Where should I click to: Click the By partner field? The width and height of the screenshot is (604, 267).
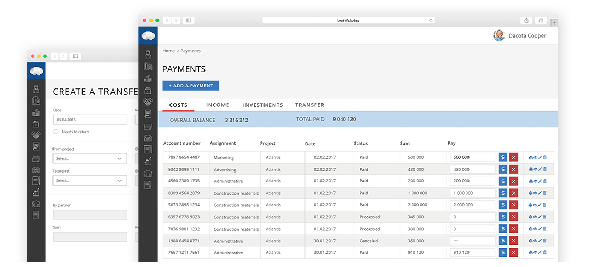click(90, 215)
